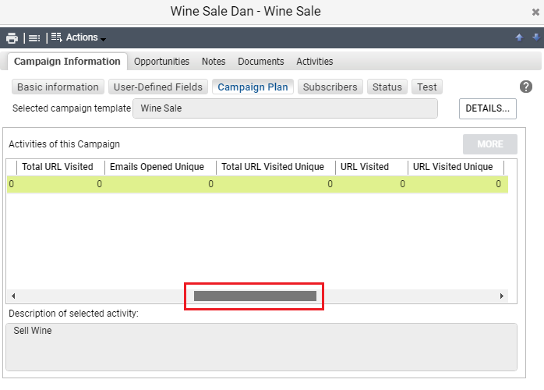Click the Status sub-tab button
This screenshot has height=390, width=544.
pyautogui.click(x=387, y=87)
